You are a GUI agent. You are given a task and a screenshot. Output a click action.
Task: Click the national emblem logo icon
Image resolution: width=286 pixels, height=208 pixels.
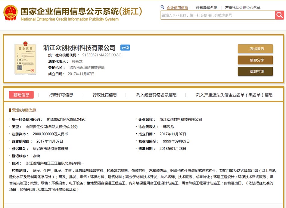pyautogui.click(x=11, y=13)
